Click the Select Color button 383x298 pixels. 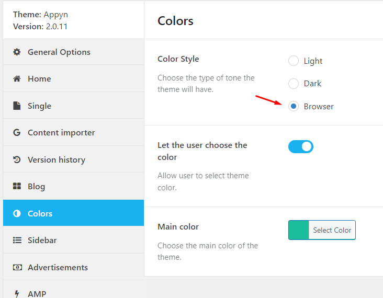332,230
